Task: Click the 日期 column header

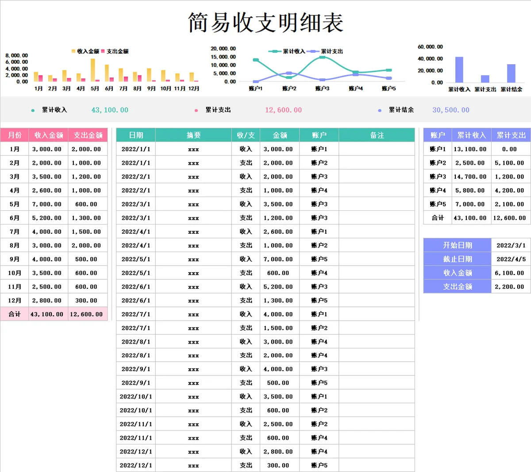Action: tap(136, 135)
